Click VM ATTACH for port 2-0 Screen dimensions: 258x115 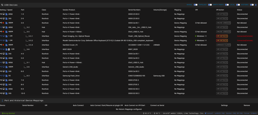(222, 18)
